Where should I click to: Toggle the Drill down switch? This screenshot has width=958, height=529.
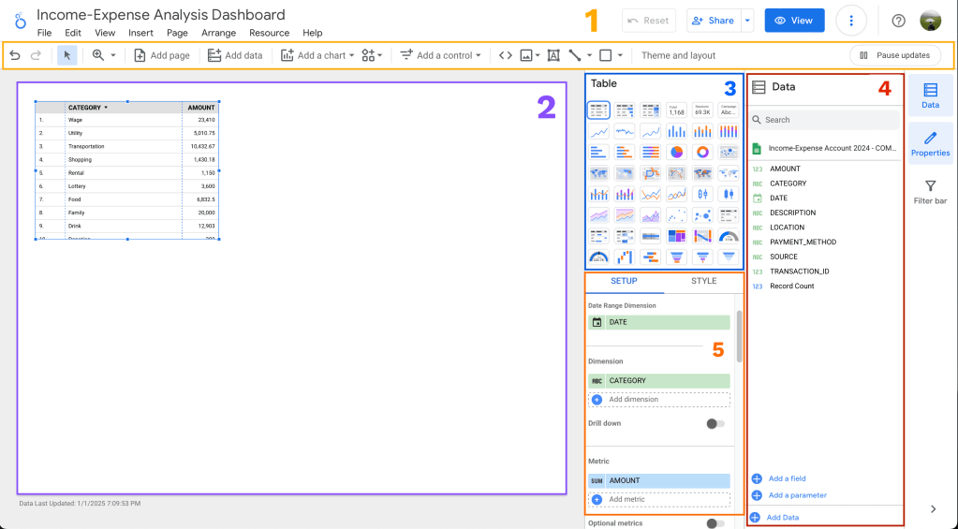coord(715,423)
